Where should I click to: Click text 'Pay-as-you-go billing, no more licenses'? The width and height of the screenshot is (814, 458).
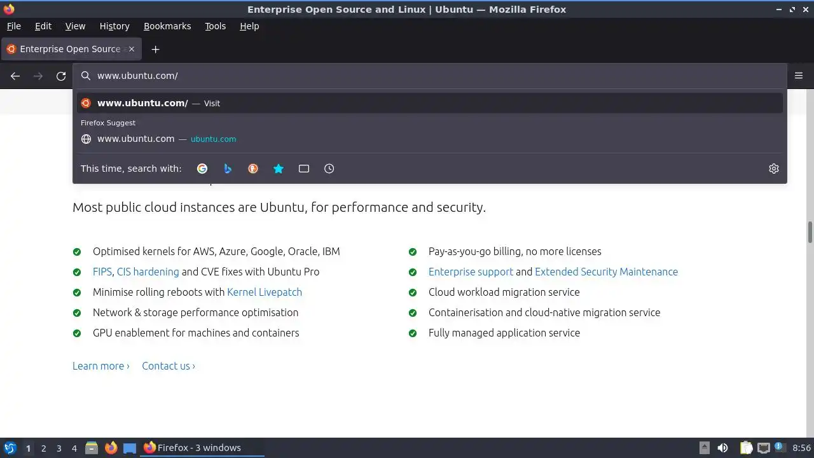tap(515, 251)
